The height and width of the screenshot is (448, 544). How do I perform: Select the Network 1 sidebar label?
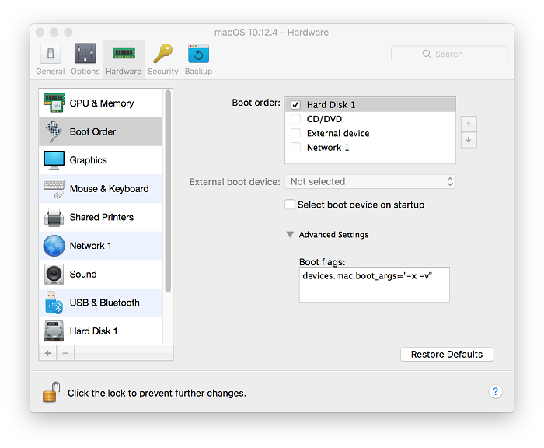click(91, 246)
